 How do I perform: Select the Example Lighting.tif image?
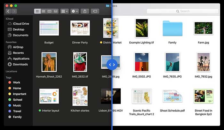[x=141, y=28]
